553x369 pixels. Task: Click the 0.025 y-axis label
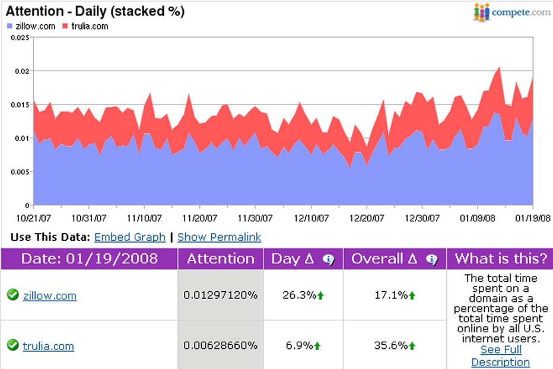pyautogui.click(x=20, y=38)
